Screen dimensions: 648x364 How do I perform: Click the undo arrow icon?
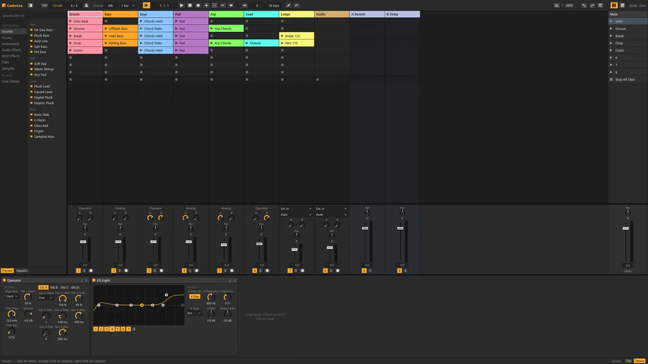(584, 5)
